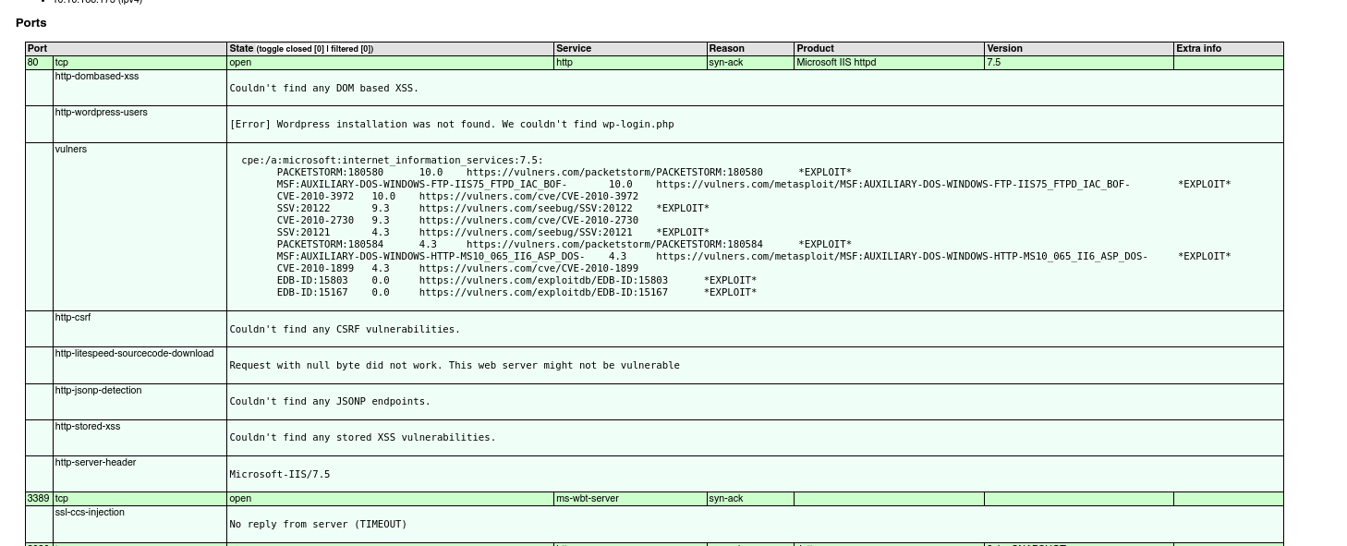Image resolution: width=1347 pixels, height=546 pixels.
Task: Select 'Couldn't find any stored XSS vulnerabilities.' output
Action: (x=362, y=438)
